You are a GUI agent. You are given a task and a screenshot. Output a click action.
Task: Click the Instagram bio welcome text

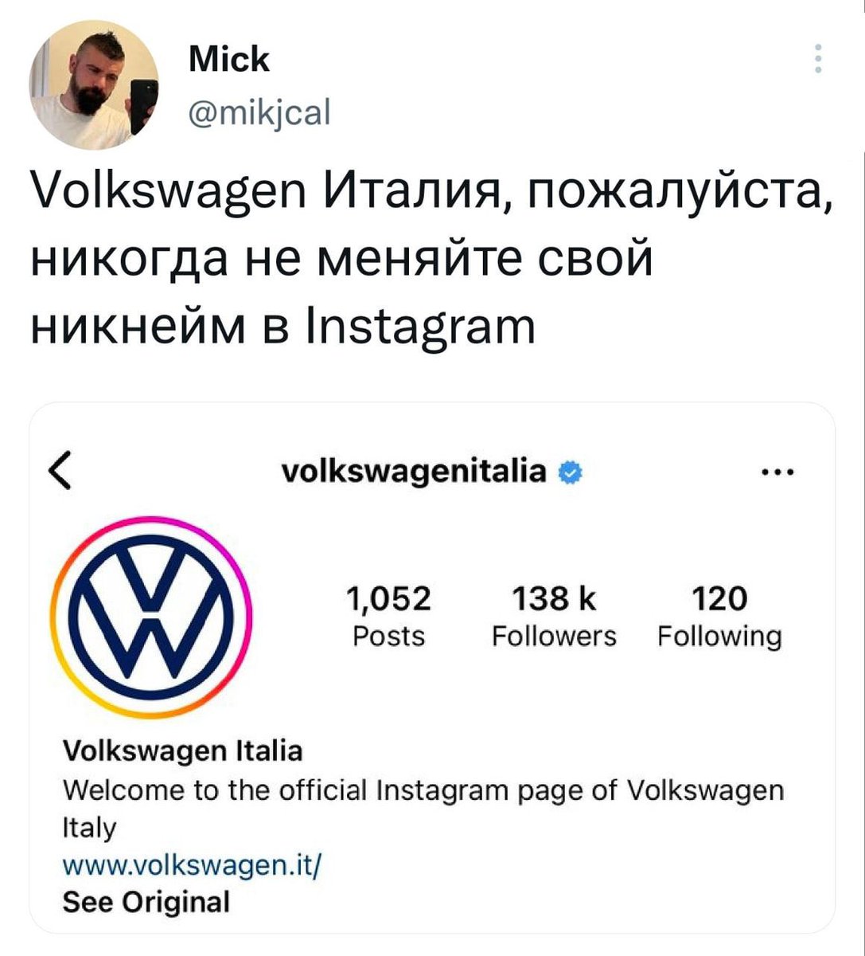click(x=423, y=809)
